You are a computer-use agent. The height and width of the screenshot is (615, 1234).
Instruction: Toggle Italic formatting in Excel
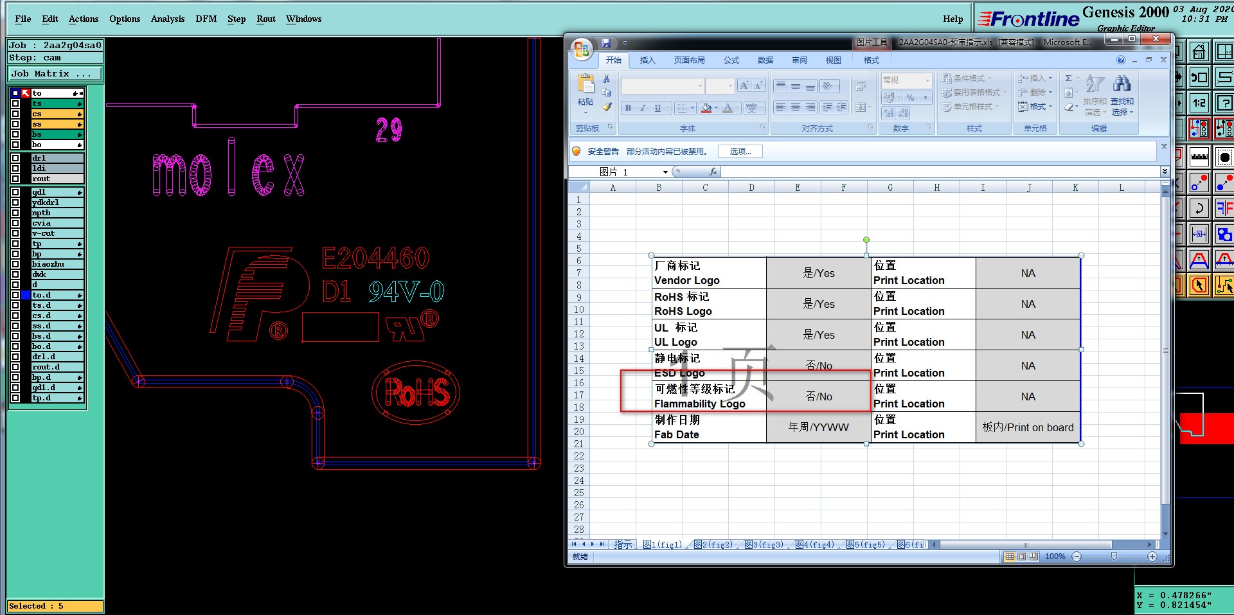[x=642, y=108]
